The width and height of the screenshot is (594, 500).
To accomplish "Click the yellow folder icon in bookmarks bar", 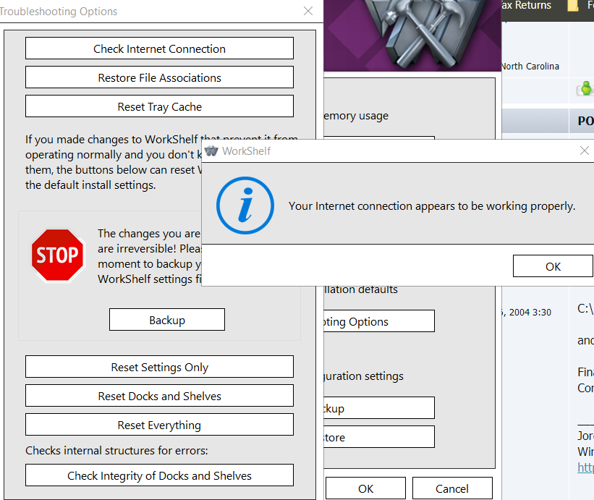I will [x=573, y=6].
